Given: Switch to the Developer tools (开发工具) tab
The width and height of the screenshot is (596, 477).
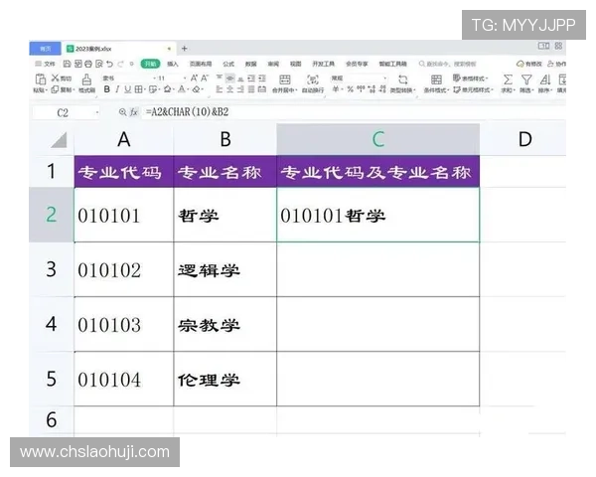Looking at the screenshot, I should pos(324,64).
